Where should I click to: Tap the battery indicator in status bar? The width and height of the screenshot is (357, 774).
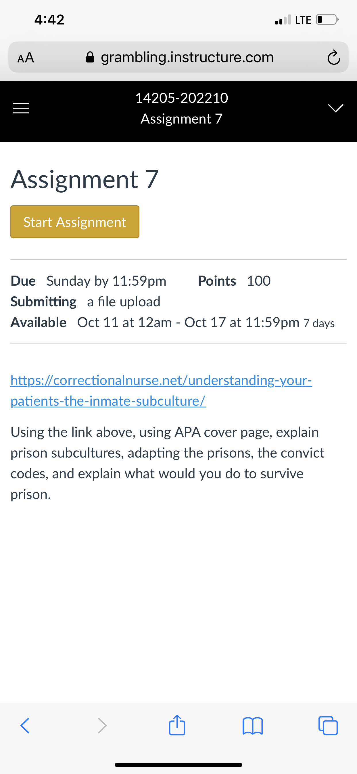[327, 20]
